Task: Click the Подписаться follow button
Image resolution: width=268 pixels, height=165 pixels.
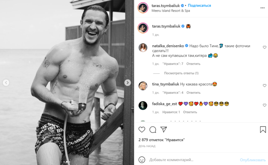Action: tap(199, 6)
